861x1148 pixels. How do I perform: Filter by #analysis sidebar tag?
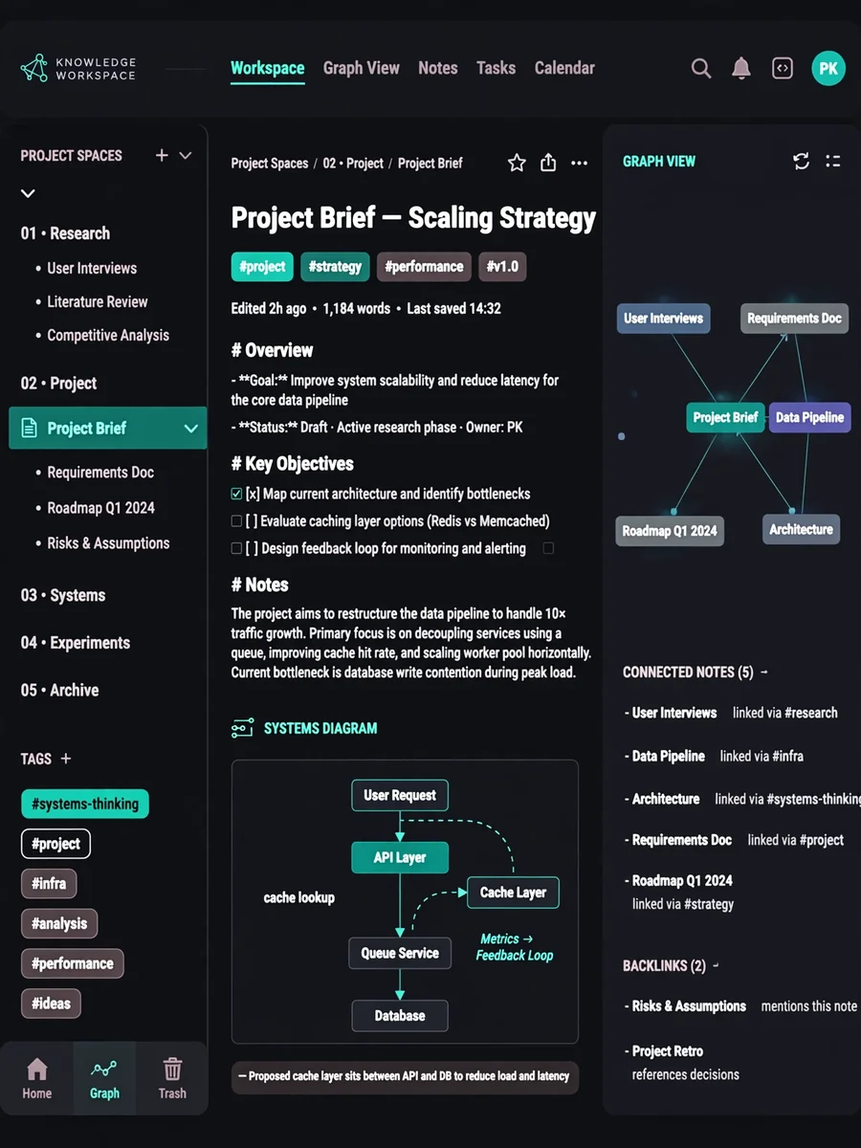click(x=59, y=923)
